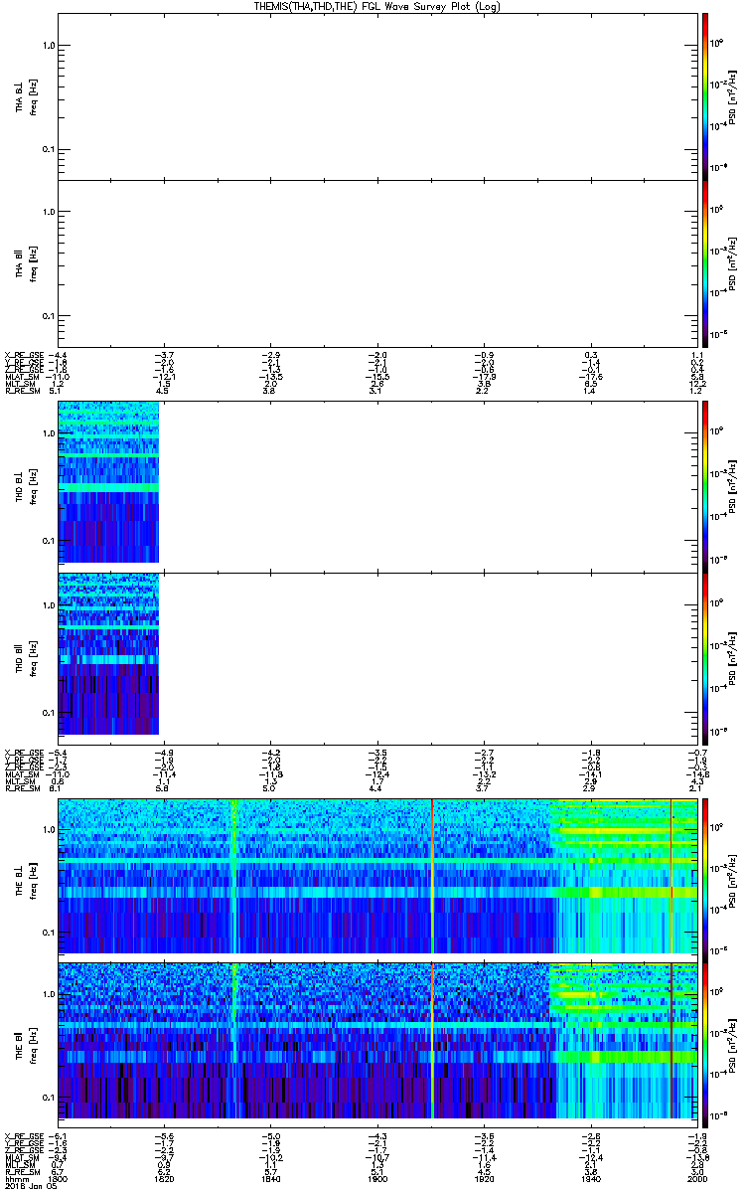The height and width of the screenshot is (1193, 745).
Task: Click the time tick label '1820'
Action: tap(165, 1177)
